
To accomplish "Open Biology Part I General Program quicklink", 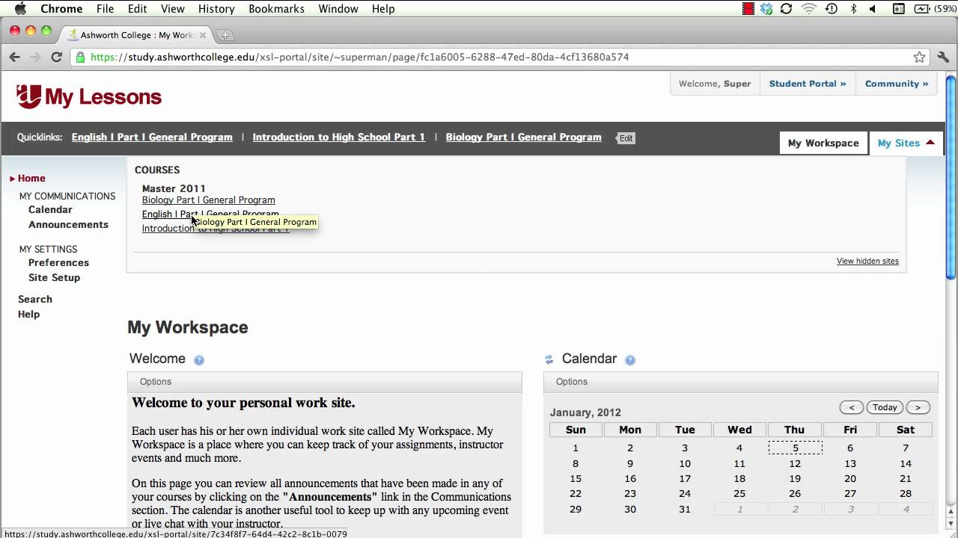I will pyautogui.click(x=524, y=137).
